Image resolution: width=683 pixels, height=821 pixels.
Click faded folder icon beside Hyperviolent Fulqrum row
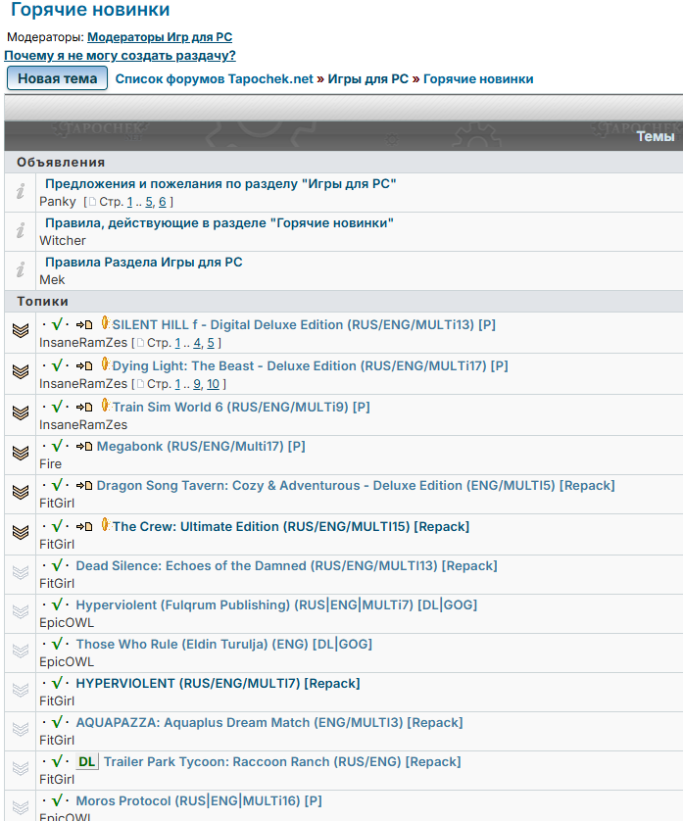click(21, 611)
